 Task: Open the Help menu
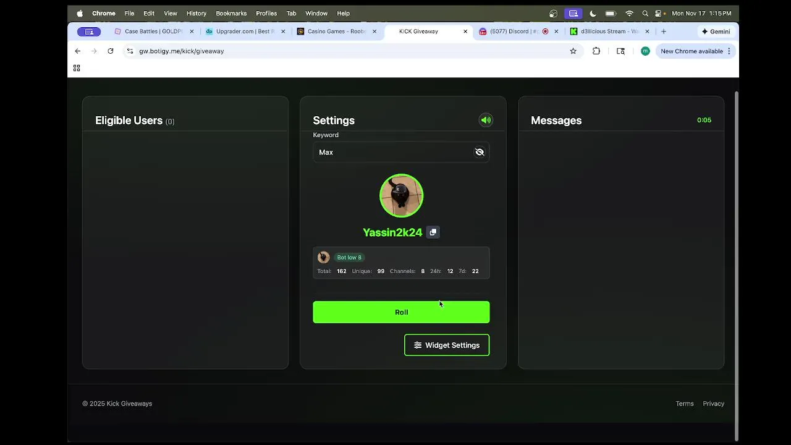click(343, 13)
